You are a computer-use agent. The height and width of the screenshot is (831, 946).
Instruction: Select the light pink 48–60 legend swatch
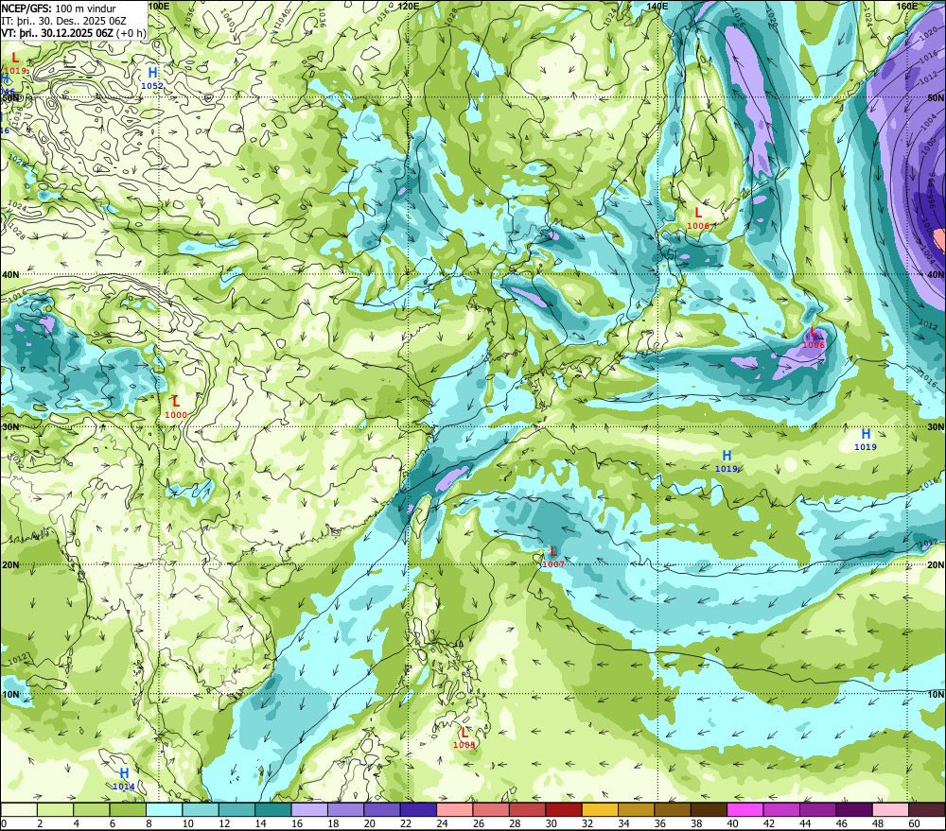point(890,810)
